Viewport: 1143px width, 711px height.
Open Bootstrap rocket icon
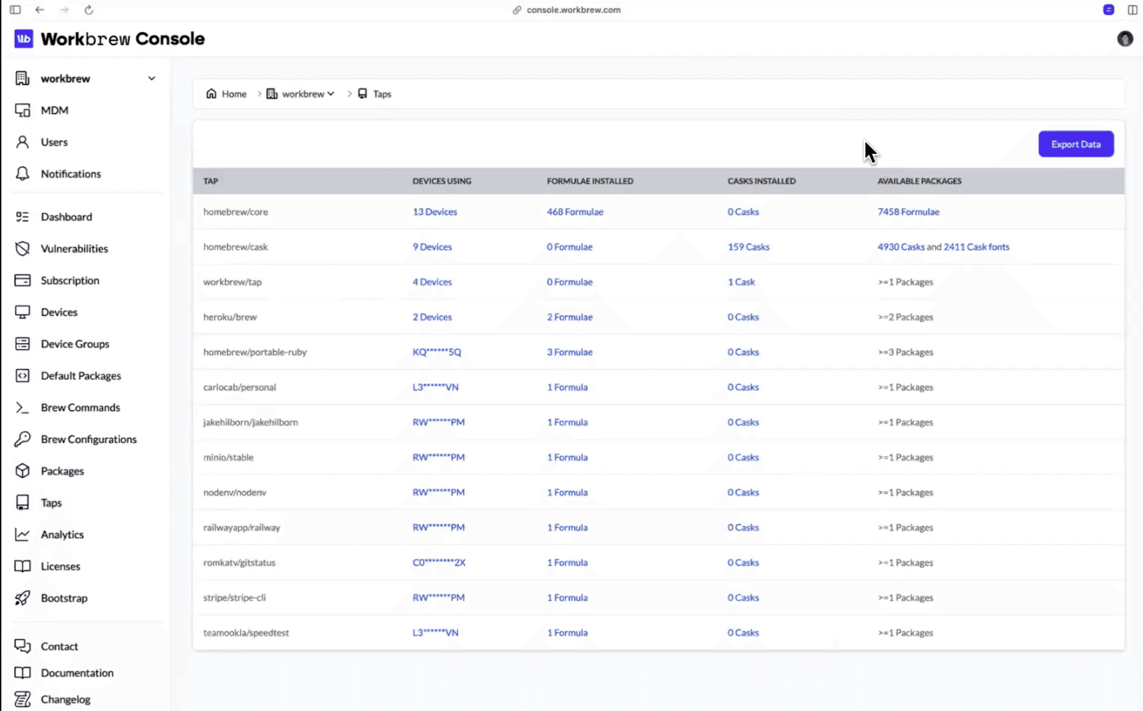pos(22,598)
